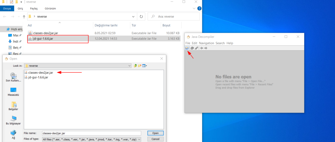The image size is (335, 142).
Task: Go to Masaüstü shortcut in Open dialog
Action: point(13,92)
